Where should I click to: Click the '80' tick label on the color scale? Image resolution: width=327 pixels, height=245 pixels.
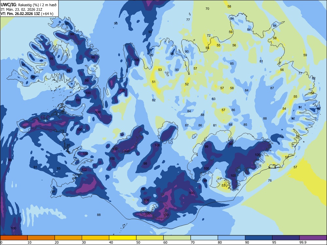pyautogui.click(x=220, y=242)
